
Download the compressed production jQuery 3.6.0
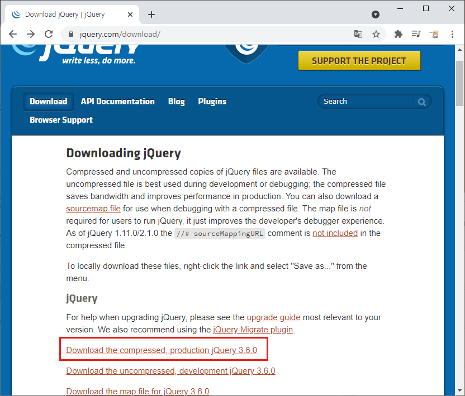[162, 350]
